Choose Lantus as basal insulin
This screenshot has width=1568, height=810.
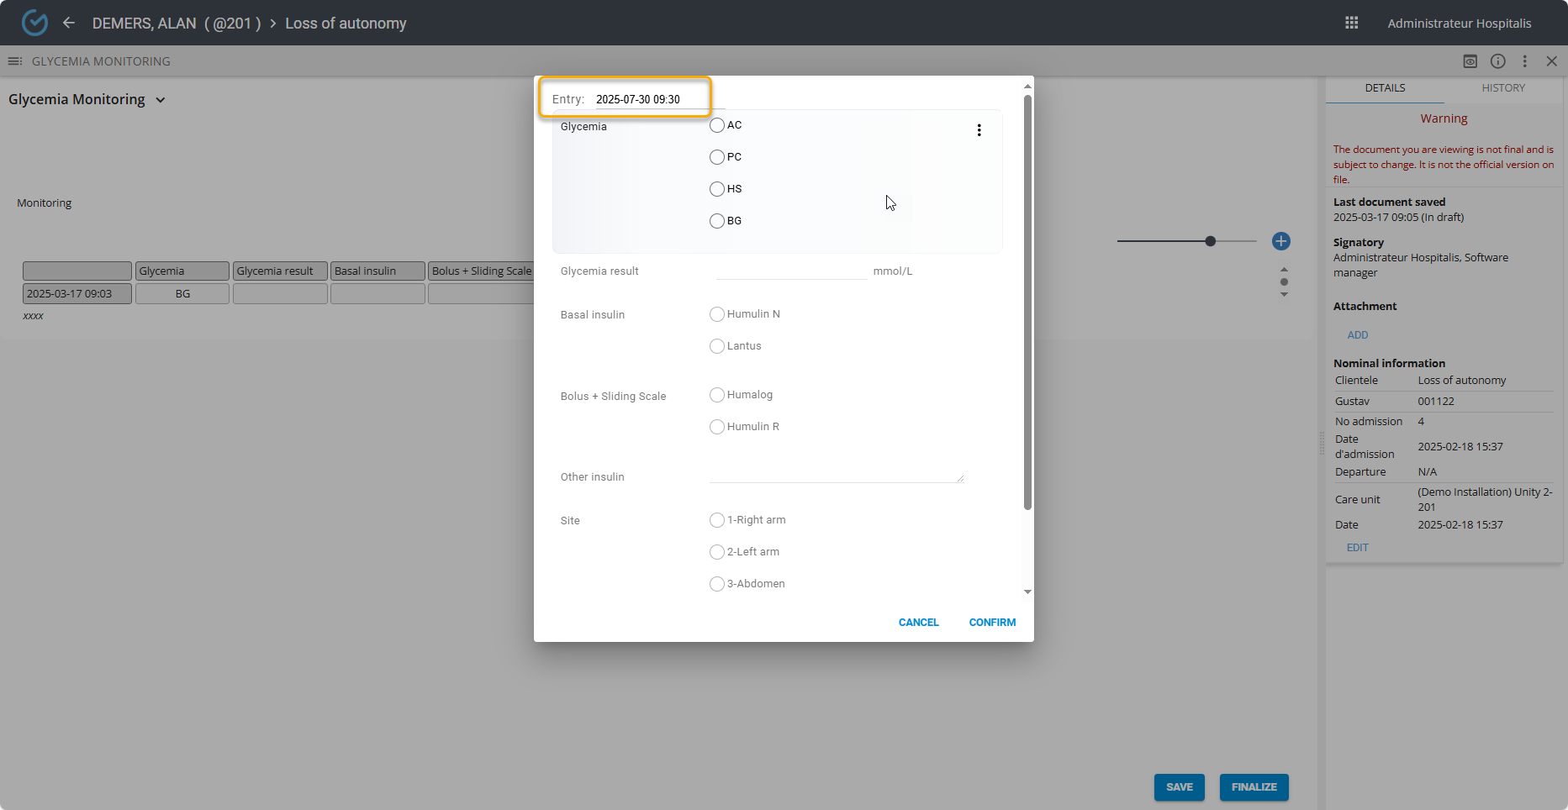[x=717, y=346]
